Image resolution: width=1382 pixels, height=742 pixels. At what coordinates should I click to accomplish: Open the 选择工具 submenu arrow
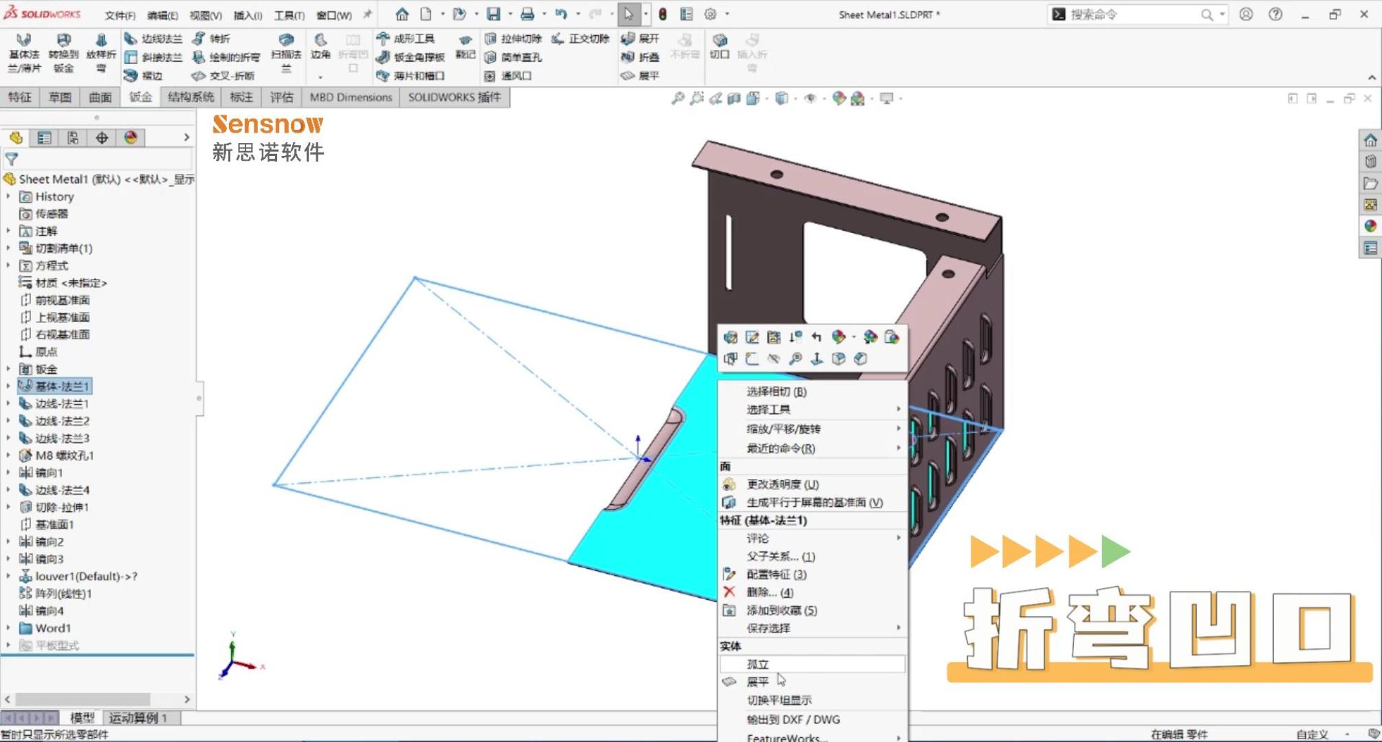(x=898, y=409)
